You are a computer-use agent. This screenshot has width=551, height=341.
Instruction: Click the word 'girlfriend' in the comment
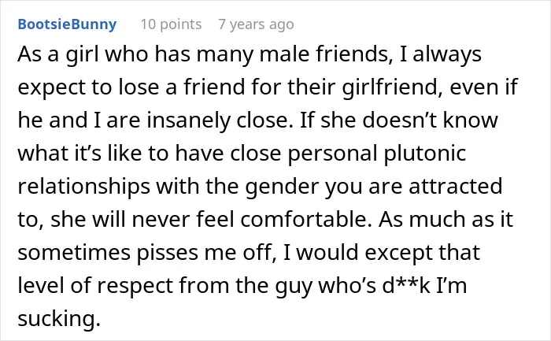pos(392,87)
